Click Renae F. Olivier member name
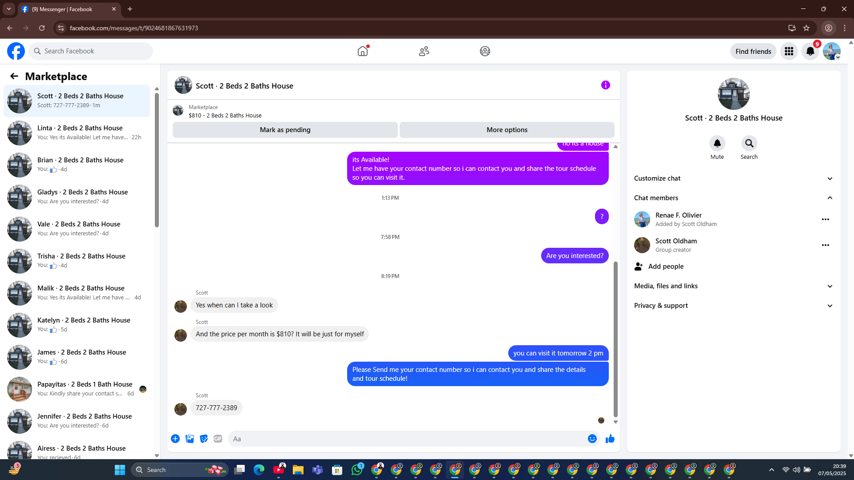 (x=678, y=215)
